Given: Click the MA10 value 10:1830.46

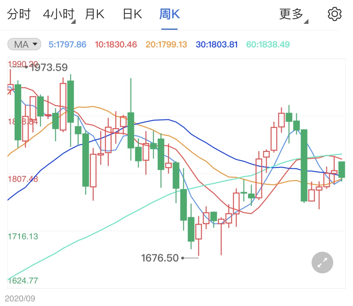Looking at the screenshot, I should 116,44.
